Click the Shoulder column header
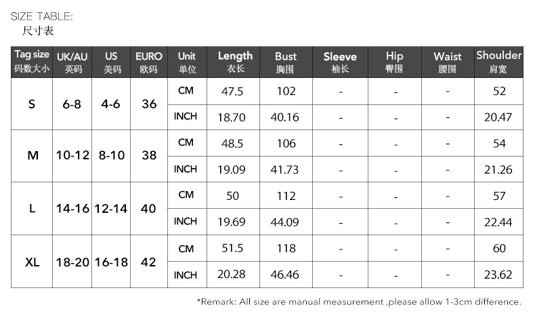 499,62
